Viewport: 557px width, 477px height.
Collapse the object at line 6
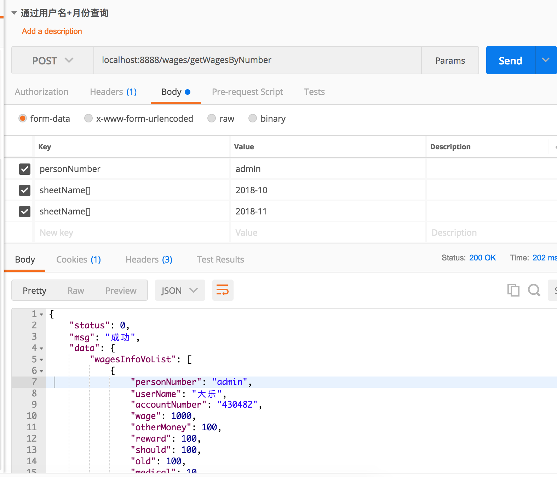[x=41, y=371]
